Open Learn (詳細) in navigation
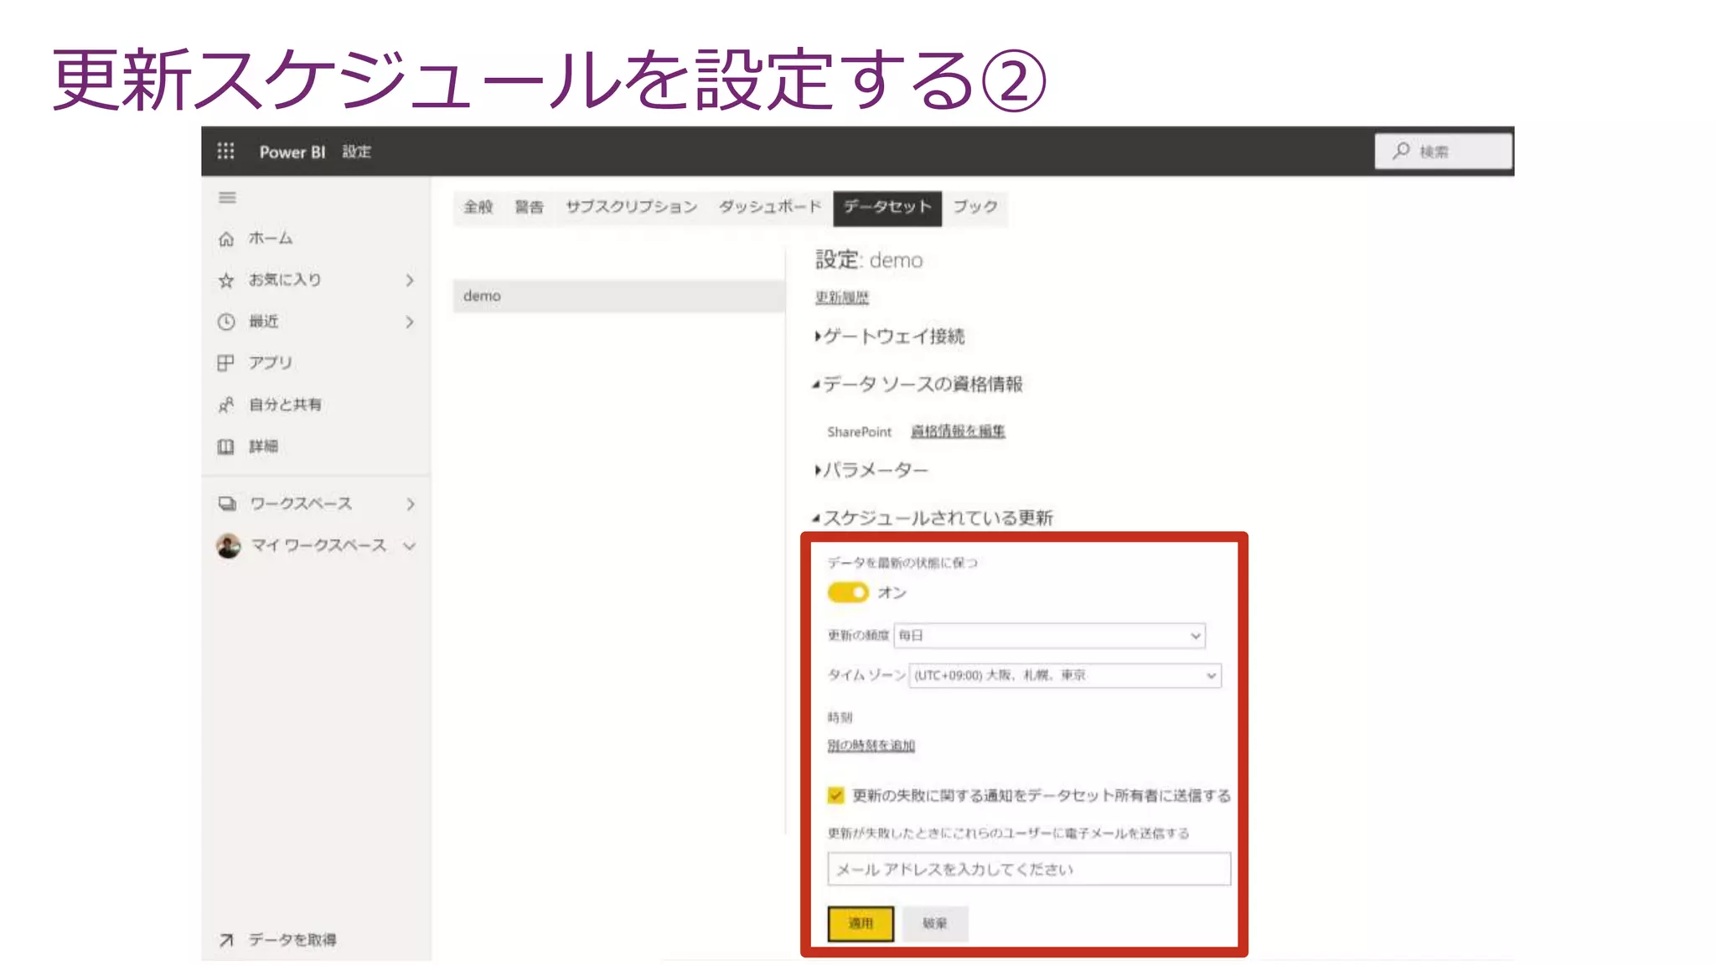Screen dimensions: 1716x965 click(263, 446)
